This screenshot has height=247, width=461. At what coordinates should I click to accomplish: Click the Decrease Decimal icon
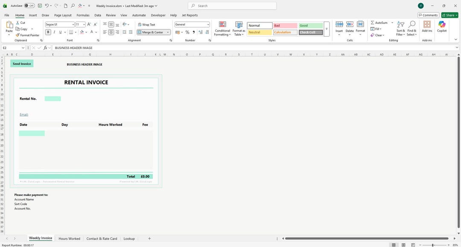pyautogui.click(x=207, y=32)
